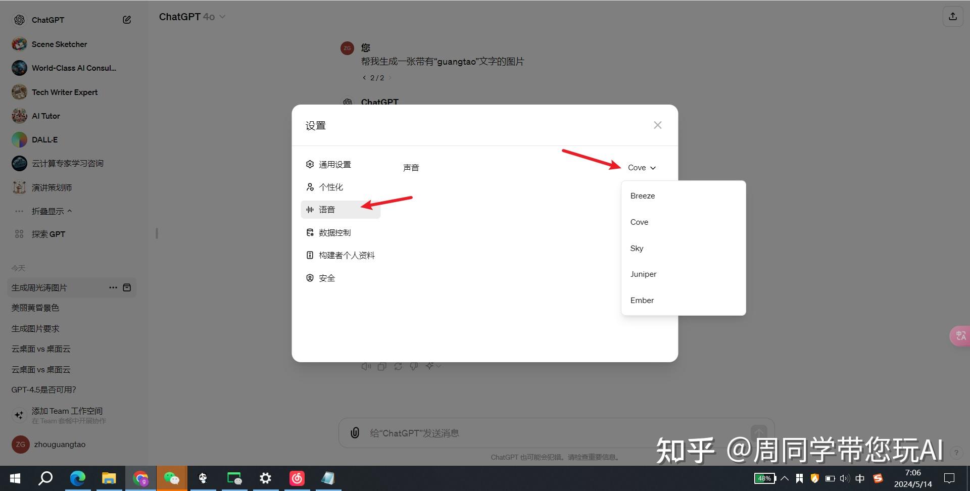Open the ChatGPT 4o model selector

coord(192,16)
